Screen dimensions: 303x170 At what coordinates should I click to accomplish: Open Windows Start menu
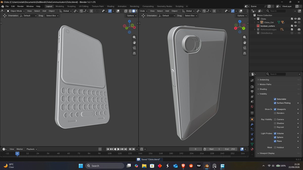click(x=81, y=166)
